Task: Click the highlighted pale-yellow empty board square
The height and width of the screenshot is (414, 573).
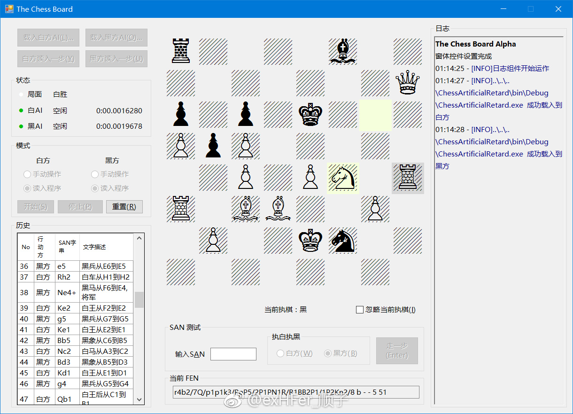Action: tap(375, 115)
